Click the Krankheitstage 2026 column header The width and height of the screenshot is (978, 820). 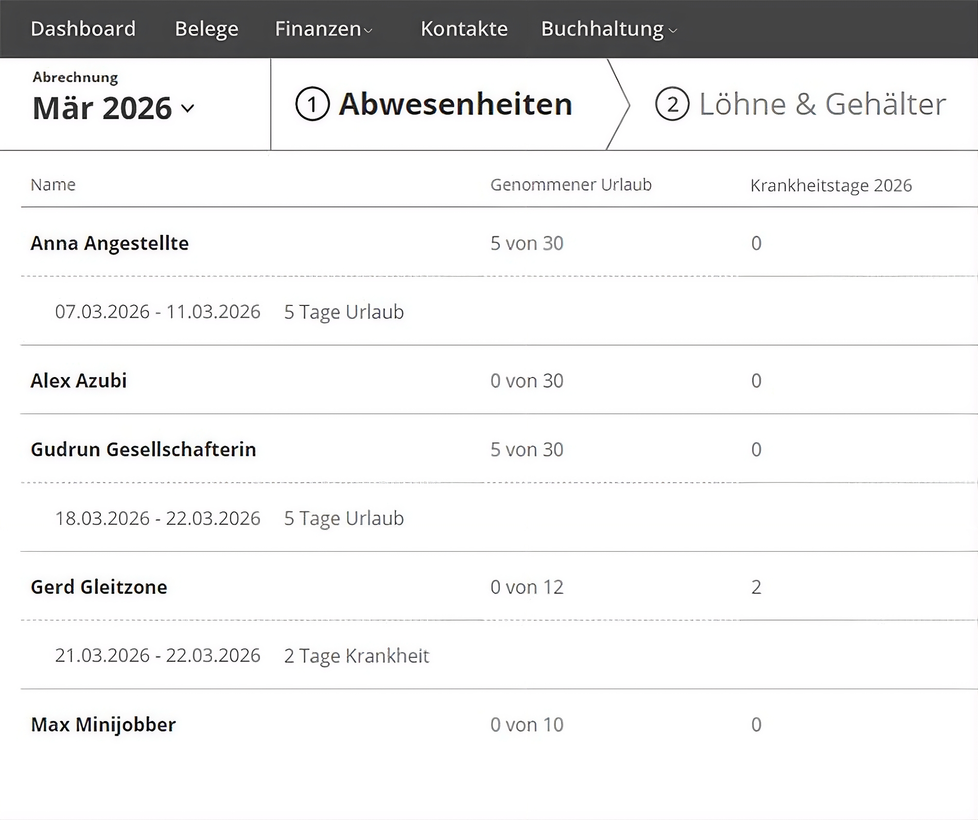tap(831, 185)
